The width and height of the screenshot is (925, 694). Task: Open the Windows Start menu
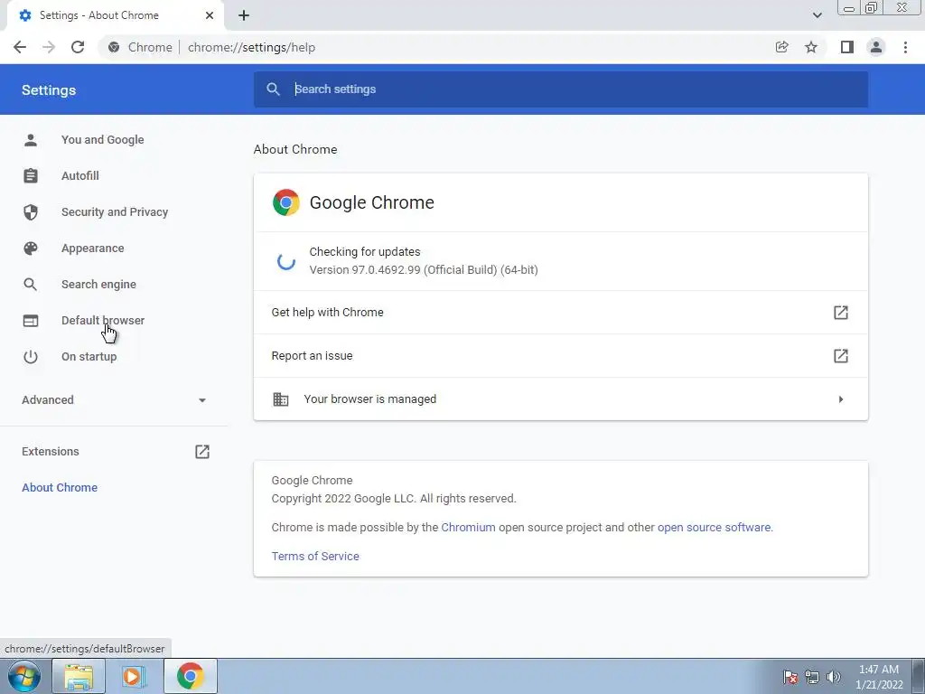tap(24, 676)
